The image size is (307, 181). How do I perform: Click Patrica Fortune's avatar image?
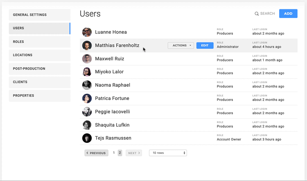tap(87, 98)
